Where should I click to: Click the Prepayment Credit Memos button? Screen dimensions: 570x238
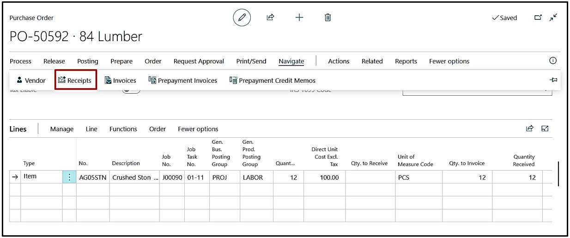pyautogui.click(x=273, y=80)
